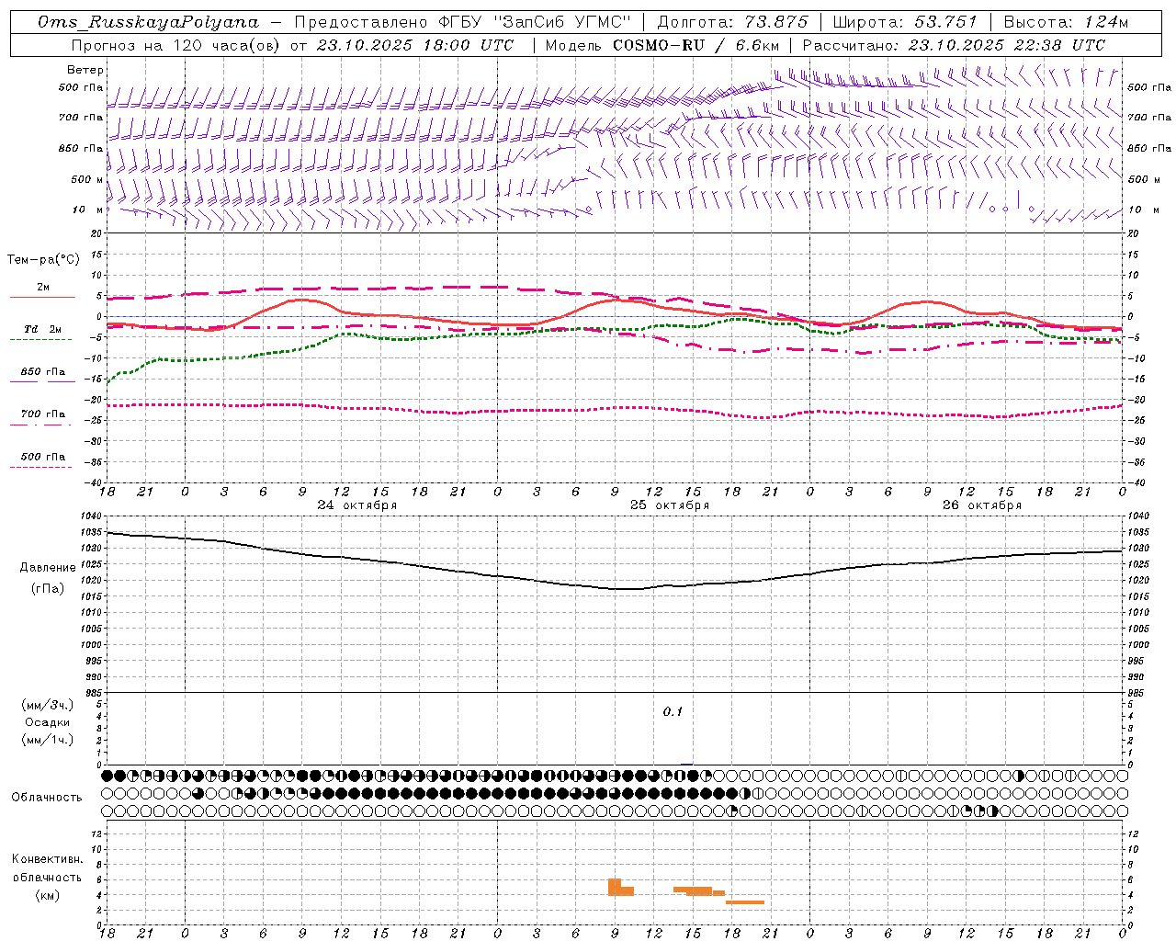The image size is (1176, 941).
Task: Click the '25 октября' date label
Action: tap(670, 505)
